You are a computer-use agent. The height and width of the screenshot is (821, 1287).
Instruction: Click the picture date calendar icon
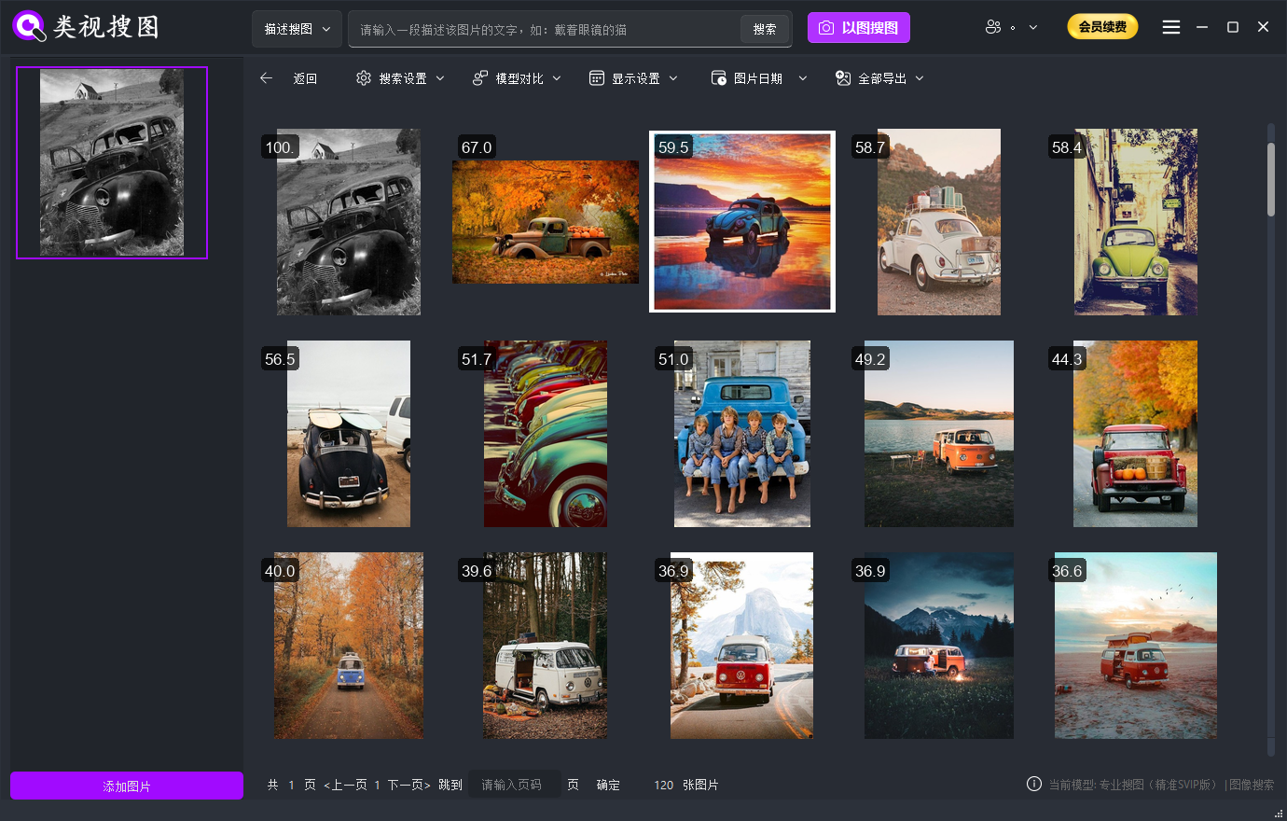tap(719, 78)
